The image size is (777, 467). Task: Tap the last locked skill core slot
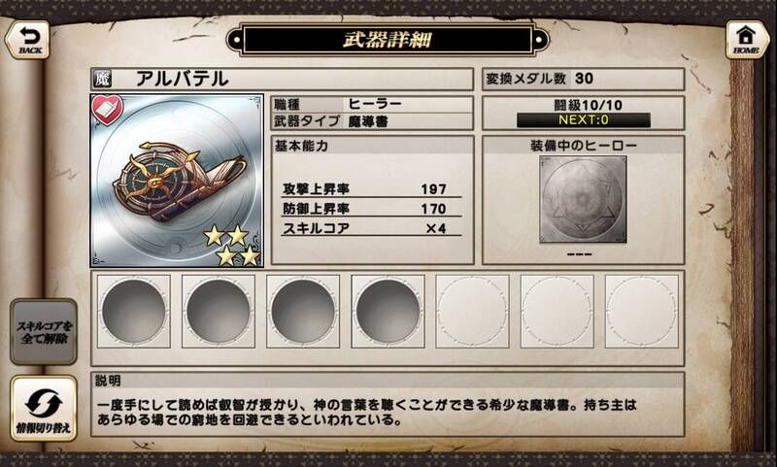642,311
